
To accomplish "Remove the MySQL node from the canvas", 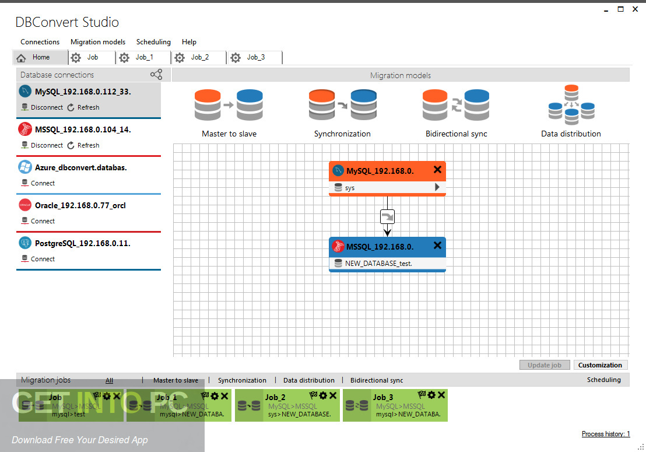I will [437, 169].
